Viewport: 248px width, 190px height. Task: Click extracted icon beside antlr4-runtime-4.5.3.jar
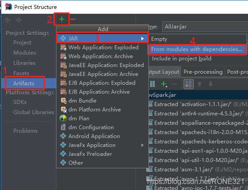coord(151,113)
